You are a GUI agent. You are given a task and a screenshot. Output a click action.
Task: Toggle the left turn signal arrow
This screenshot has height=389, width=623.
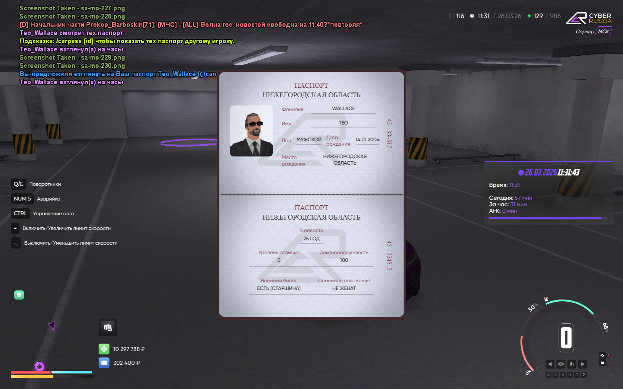[550, 364]
